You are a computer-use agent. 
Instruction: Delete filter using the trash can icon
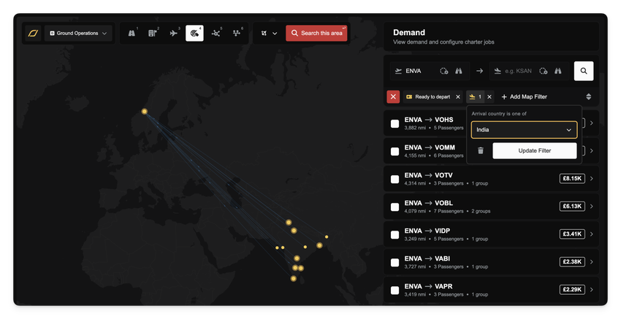coord(481,150)
